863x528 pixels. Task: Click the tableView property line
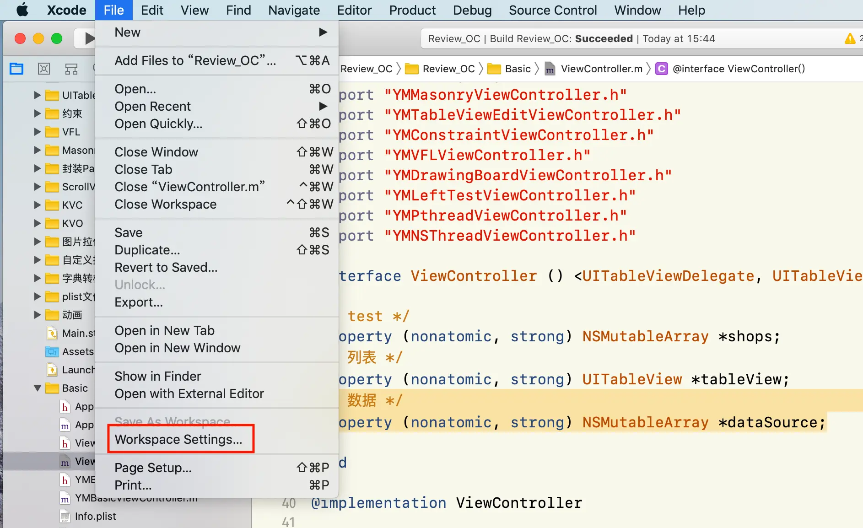tap(564, 379)
